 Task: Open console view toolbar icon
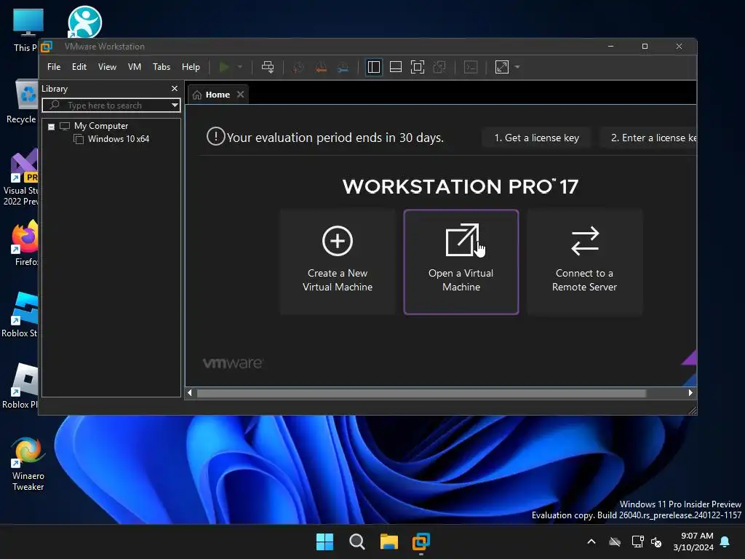coord(471,67)
